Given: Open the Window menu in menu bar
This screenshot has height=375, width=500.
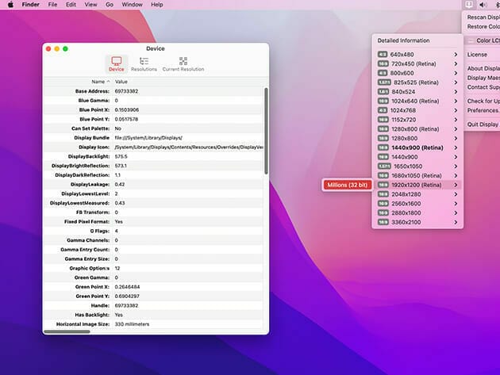Looking at the screenshot, I should coord(133,5).
